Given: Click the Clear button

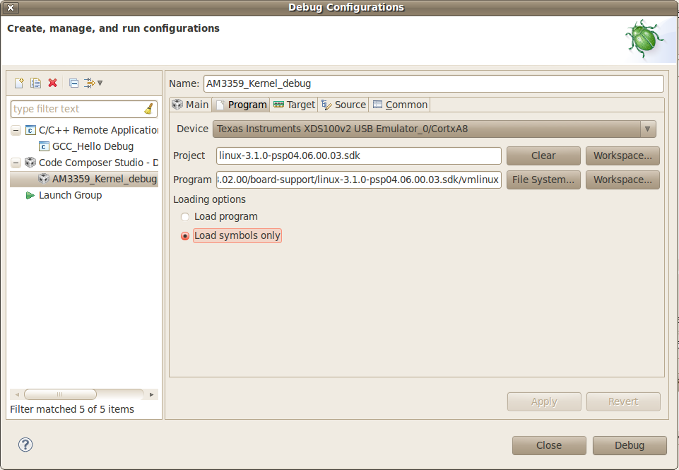Looking at the screenshot, I should pos(543,156).
